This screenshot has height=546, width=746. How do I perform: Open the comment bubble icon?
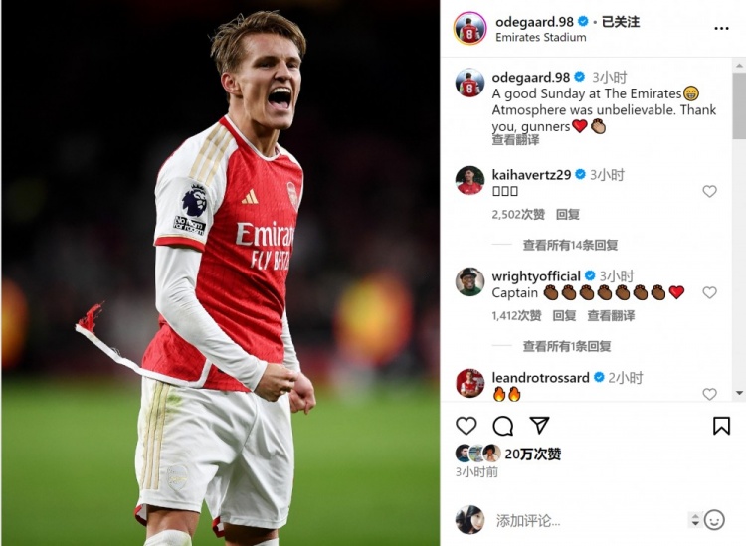coord(502,426)
